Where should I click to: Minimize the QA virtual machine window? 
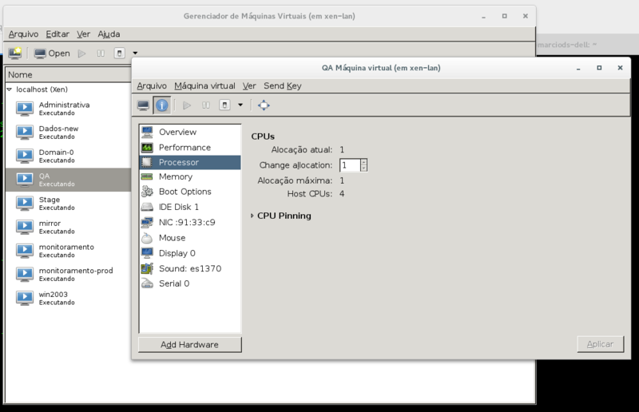(x=578, y=68)
